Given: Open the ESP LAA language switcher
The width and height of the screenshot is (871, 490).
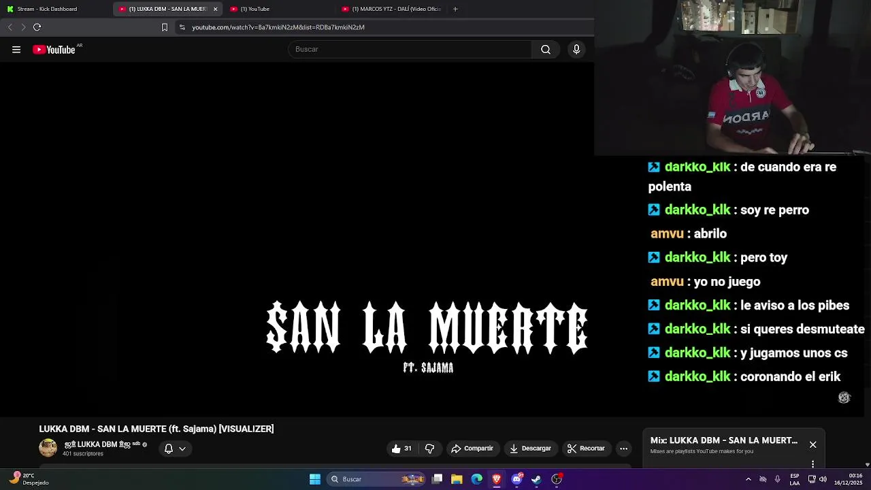Looking at the screenshot, I should [795, 479].
